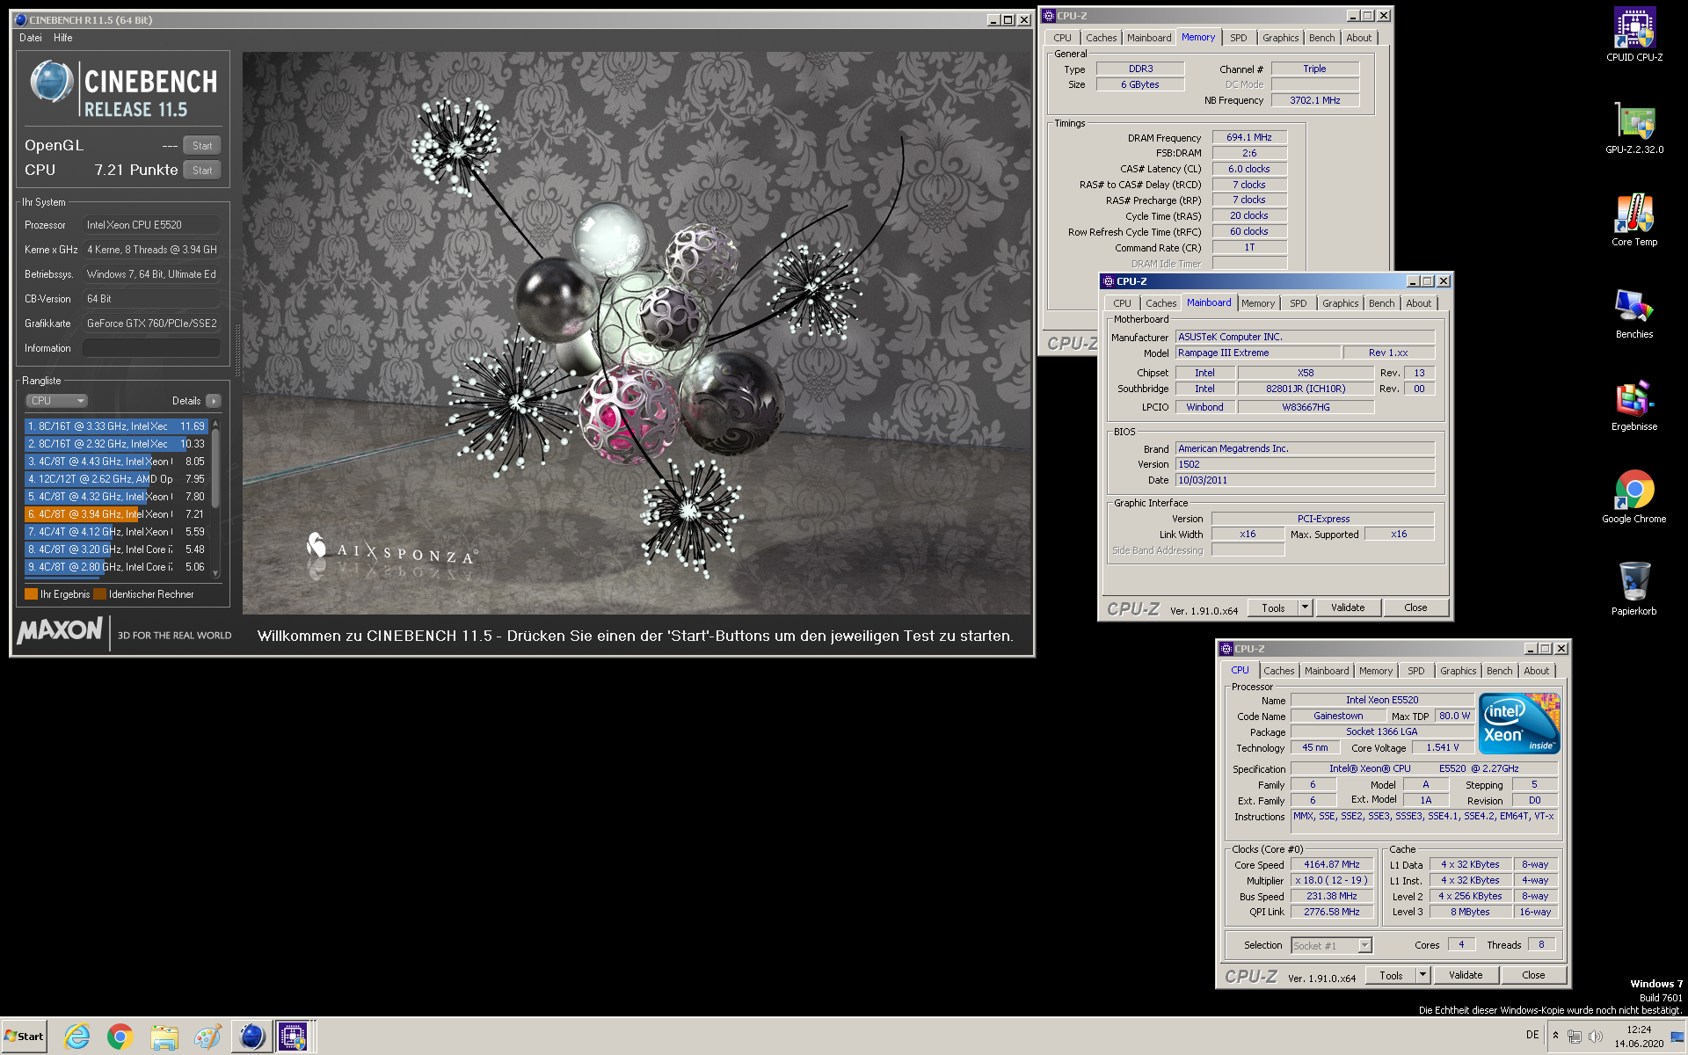Click the rendered scene image in Cinebench
This screenshot has width=1688, height=1055.
click(x=637, y=332)
